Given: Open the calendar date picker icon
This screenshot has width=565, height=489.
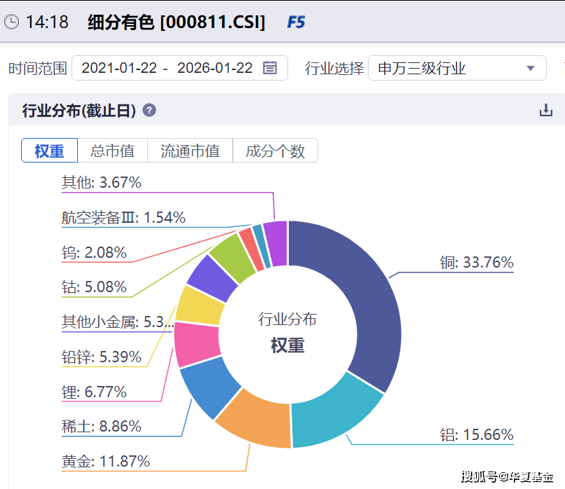Looking at the screenshot, I should (x=270, y=68).
